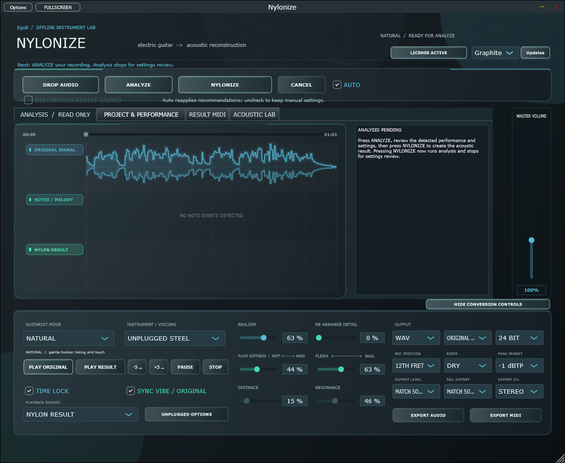Uncheck Sync Vibe / Original

pyautogui.click(x=130, y=391)
